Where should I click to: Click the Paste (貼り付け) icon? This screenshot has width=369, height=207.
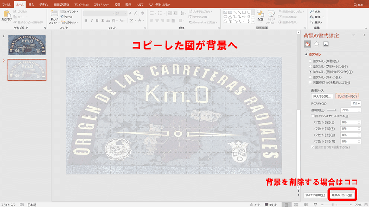pyautogui.click(x=6, y=14)
